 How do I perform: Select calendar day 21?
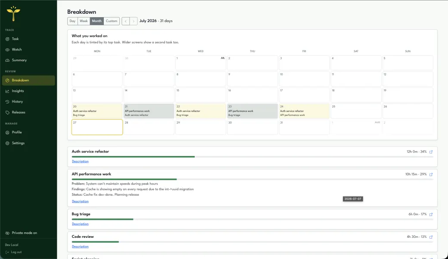(149, 111)
